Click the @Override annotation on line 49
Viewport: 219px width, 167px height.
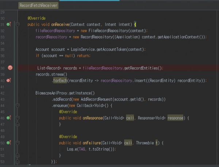[68, 137]
